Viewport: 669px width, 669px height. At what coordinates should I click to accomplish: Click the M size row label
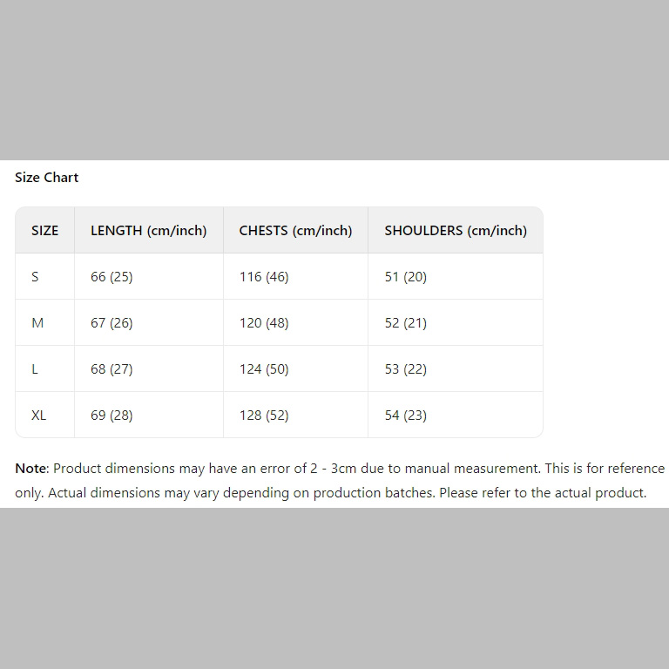(37, 323)
